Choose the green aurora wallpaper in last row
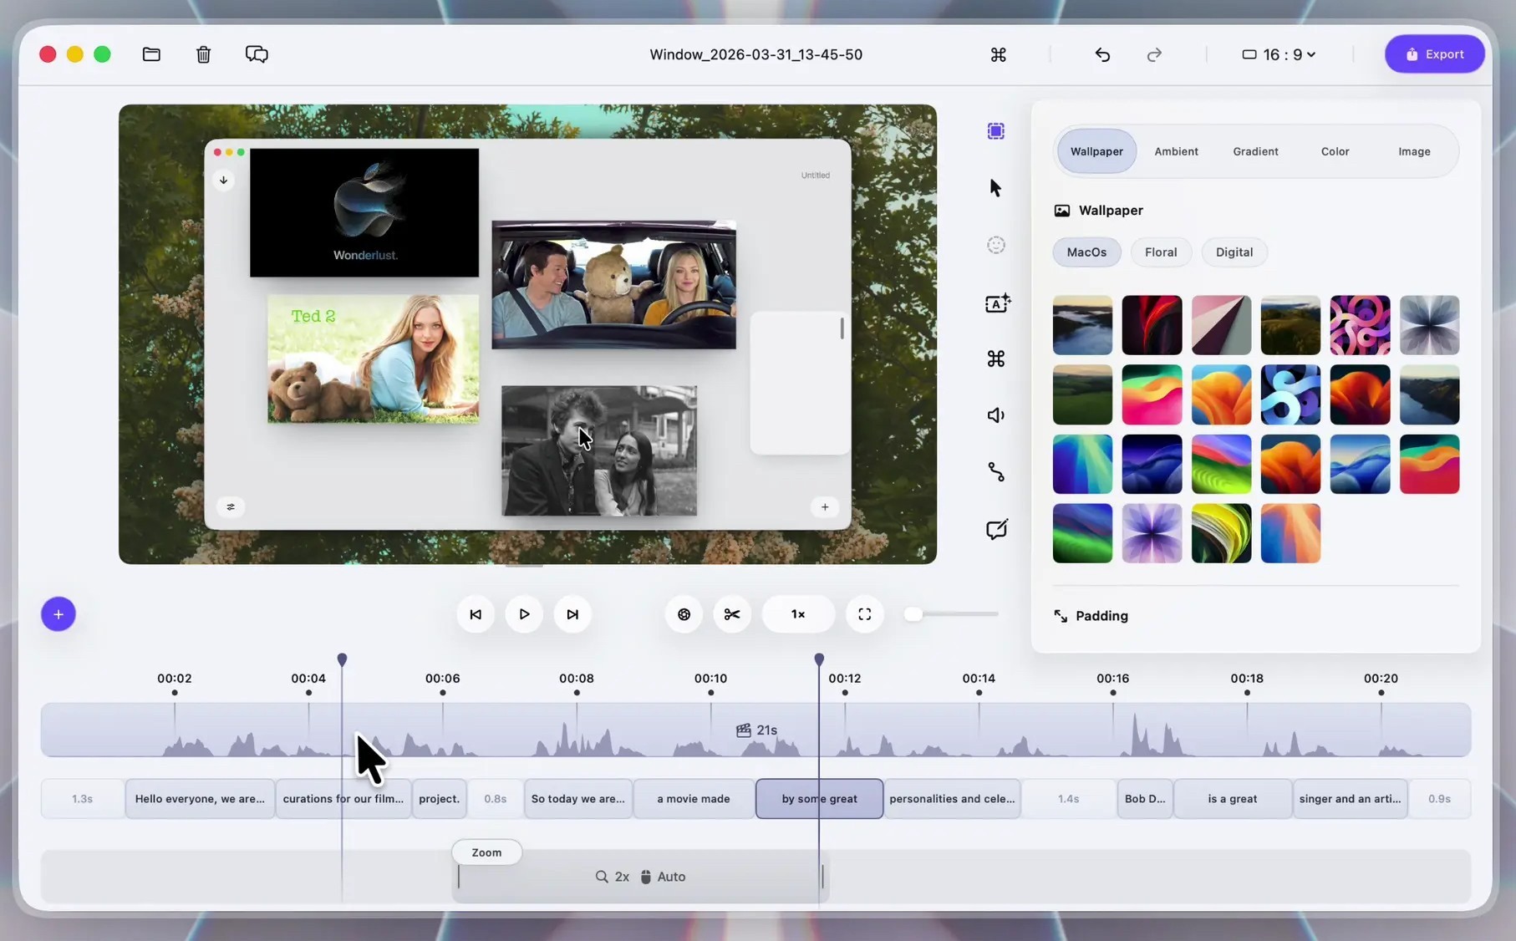The width and height of the screenshot is (1516, 941). 1082,533
